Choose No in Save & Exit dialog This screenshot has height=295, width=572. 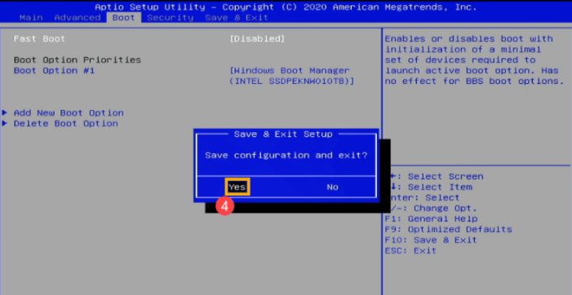pos(332,187)
